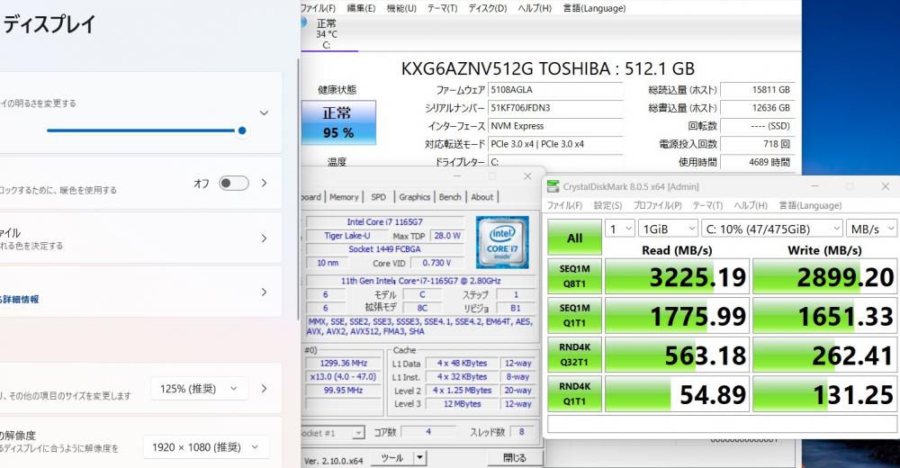
Task: Open the CPU-Z tools dropdown arrow
Action: [420, 458]
